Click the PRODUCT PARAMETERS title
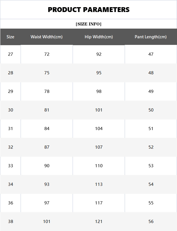The image size is (177, 231). tap(89, 10)
